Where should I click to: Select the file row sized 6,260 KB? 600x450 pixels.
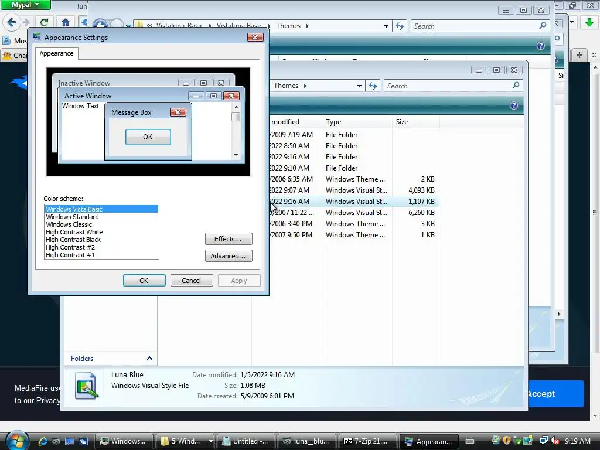(353, 212)
